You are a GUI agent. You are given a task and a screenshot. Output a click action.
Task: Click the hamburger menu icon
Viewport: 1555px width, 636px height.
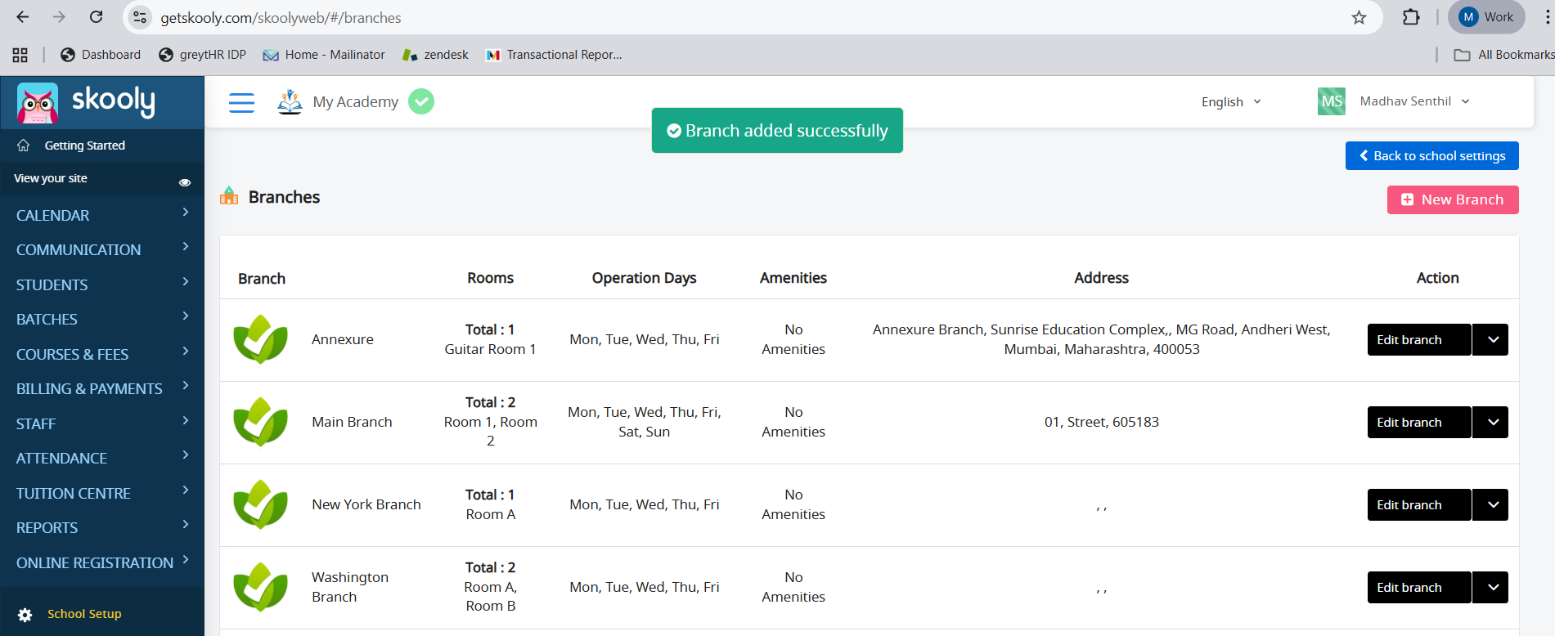pyautogui.click(x=241, y=102)
